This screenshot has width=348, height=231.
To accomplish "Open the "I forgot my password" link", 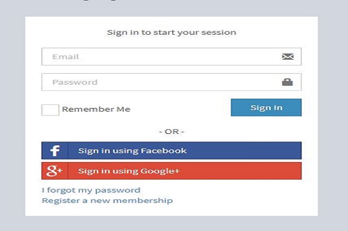I will [x=91, y=190].
